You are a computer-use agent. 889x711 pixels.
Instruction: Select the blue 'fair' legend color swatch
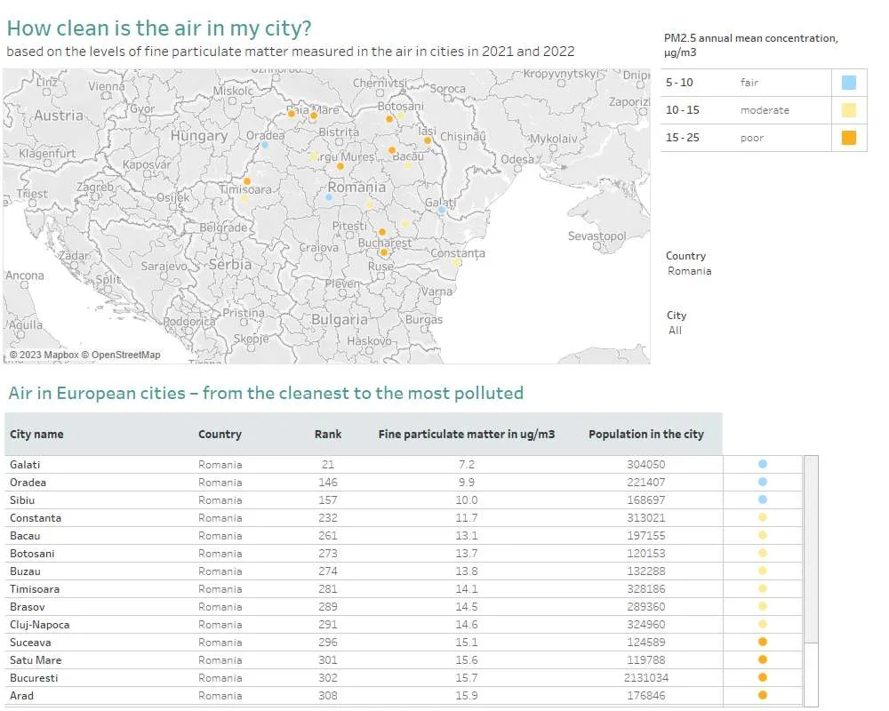[848, 83]
